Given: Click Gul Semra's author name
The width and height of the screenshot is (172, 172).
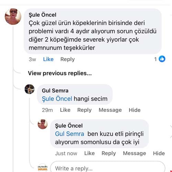Looking at the screenshot, I should [55, 90].
